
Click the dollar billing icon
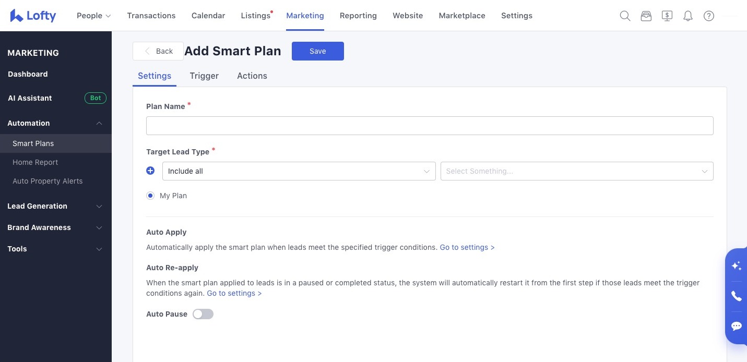point(667,16)
